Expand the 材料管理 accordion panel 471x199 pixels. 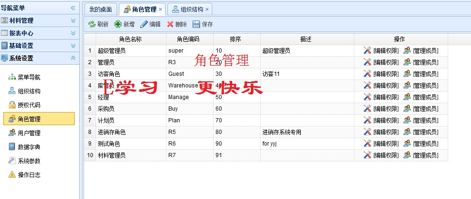pyautogui.click(x=73, y=20)
